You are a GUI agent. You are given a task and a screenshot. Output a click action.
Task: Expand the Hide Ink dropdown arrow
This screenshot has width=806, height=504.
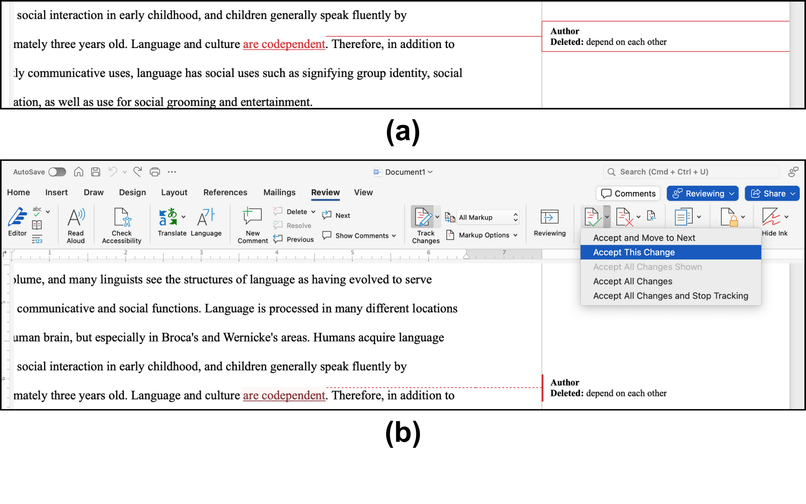pos(786,217)
